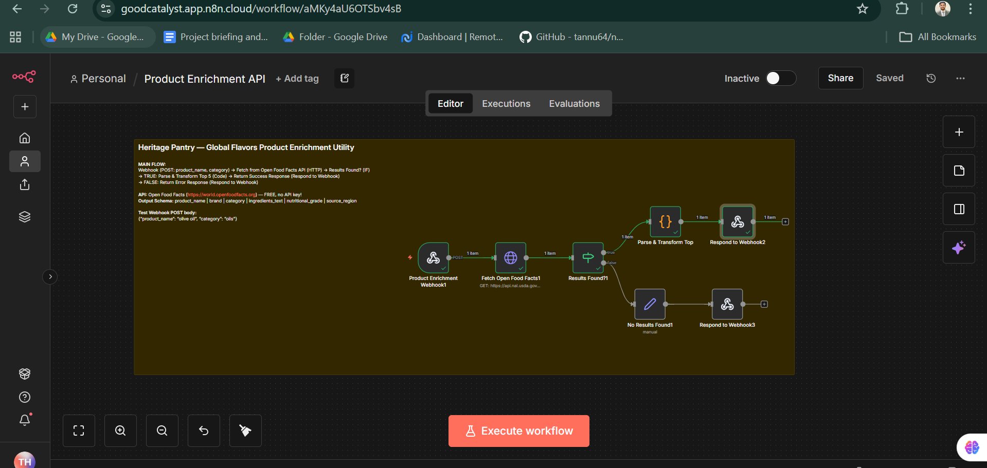This screenshot has height=468, width=987.
Task: Add sticky note from right panel
Action: [x=959, y=171]
